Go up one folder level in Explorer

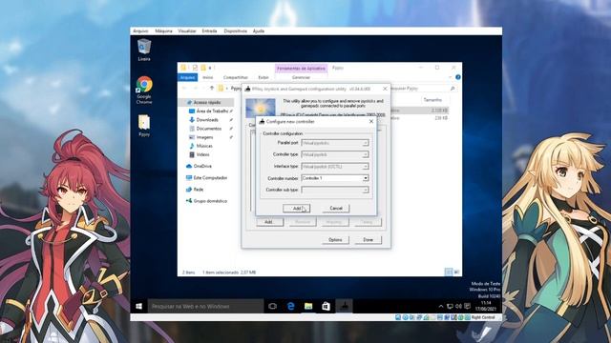coord(212,89)
